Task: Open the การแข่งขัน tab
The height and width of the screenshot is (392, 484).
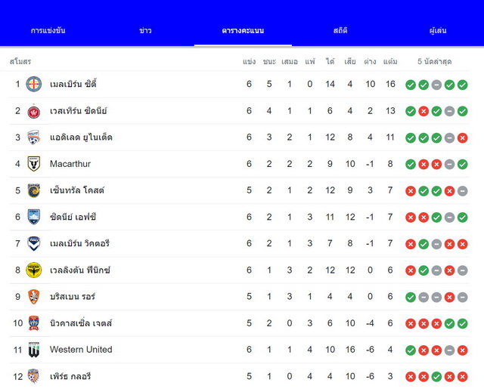Action: pyautogui.click(x=48, y=30)
